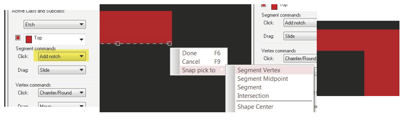Open the Slide Drag dropdown in left panel

[62, 70]
